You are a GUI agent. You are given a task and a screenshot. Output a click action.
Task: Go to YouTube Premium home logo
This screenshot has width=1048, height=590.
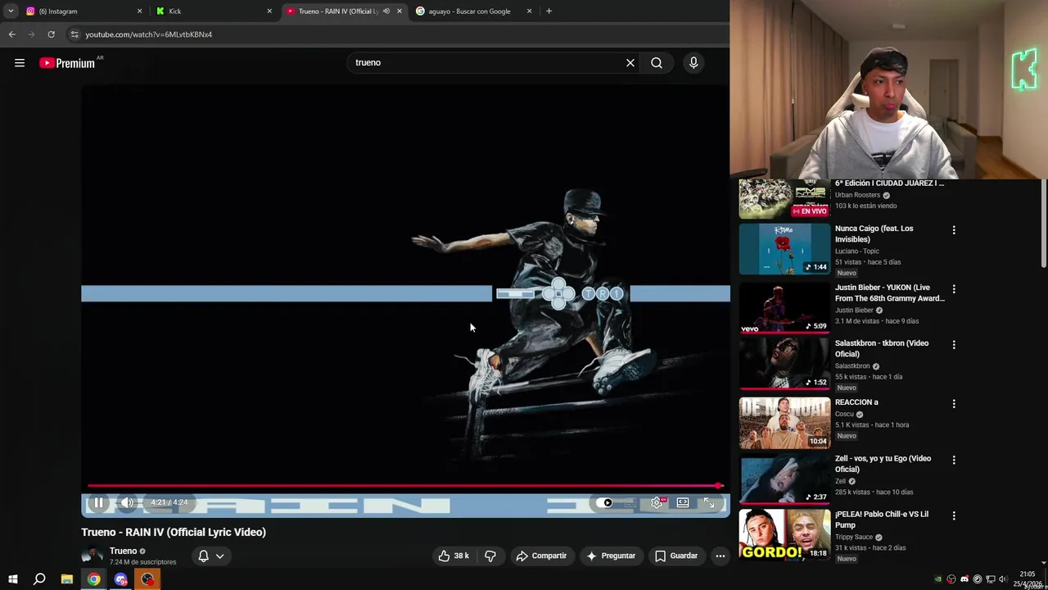(x=68, y=63)
